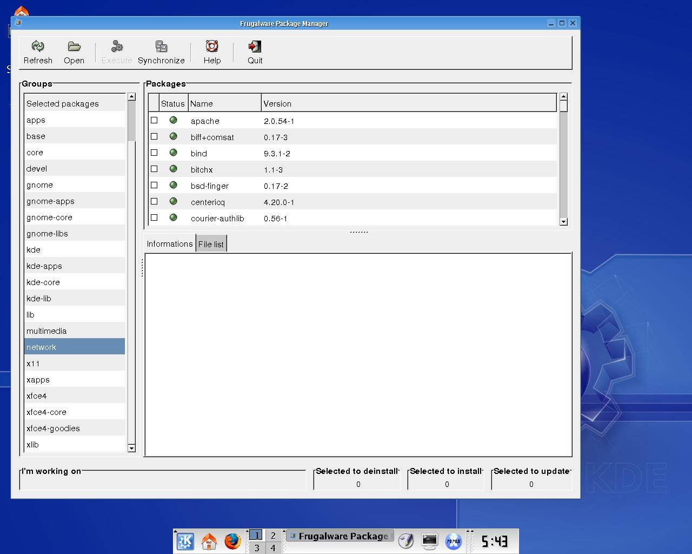
Task: Select the "base" group
Action: (x=75, y=136)
